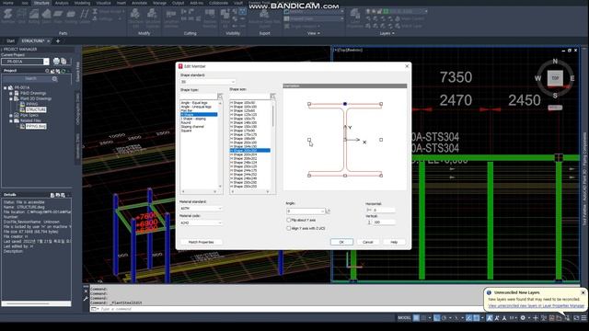The image size is (589, 331).
Task: Select the Plate tool in the ribbon
Action: pos(58,17)
